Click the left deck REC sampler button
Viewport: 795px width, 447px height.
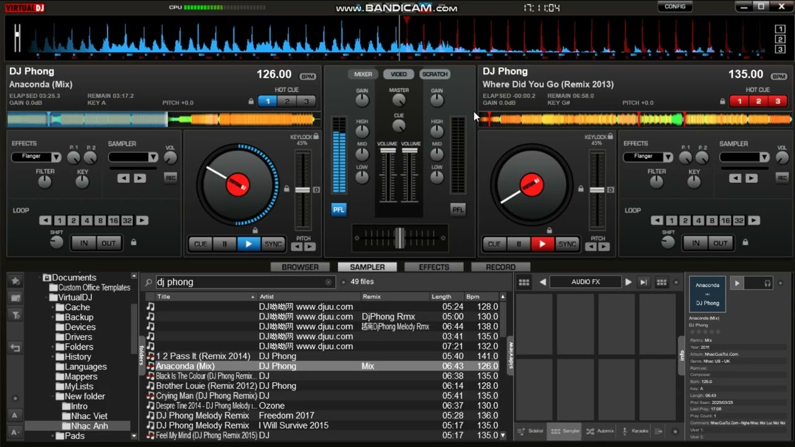coord(171,178)
